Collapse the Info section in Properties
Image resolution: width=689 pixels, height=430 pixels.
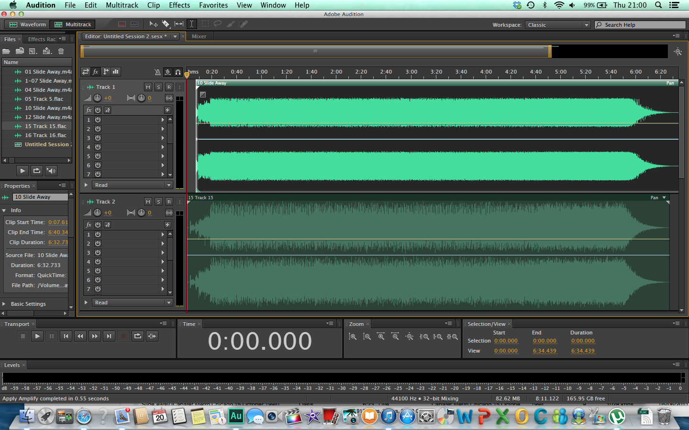(x=4, y=210)
